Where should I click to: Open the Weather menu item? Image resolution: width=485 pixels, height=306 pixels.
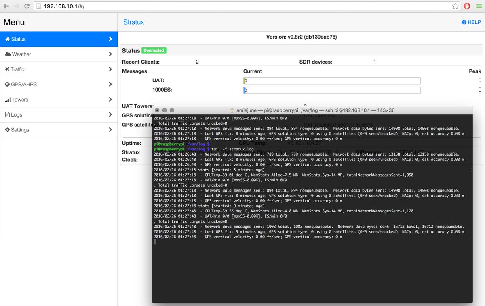59,54
